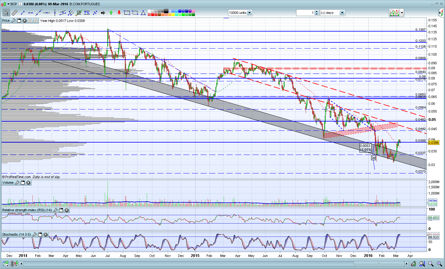445x269 pixels.
Task: Increase the timeframe number stepper
Action: (x=317, y=11)
